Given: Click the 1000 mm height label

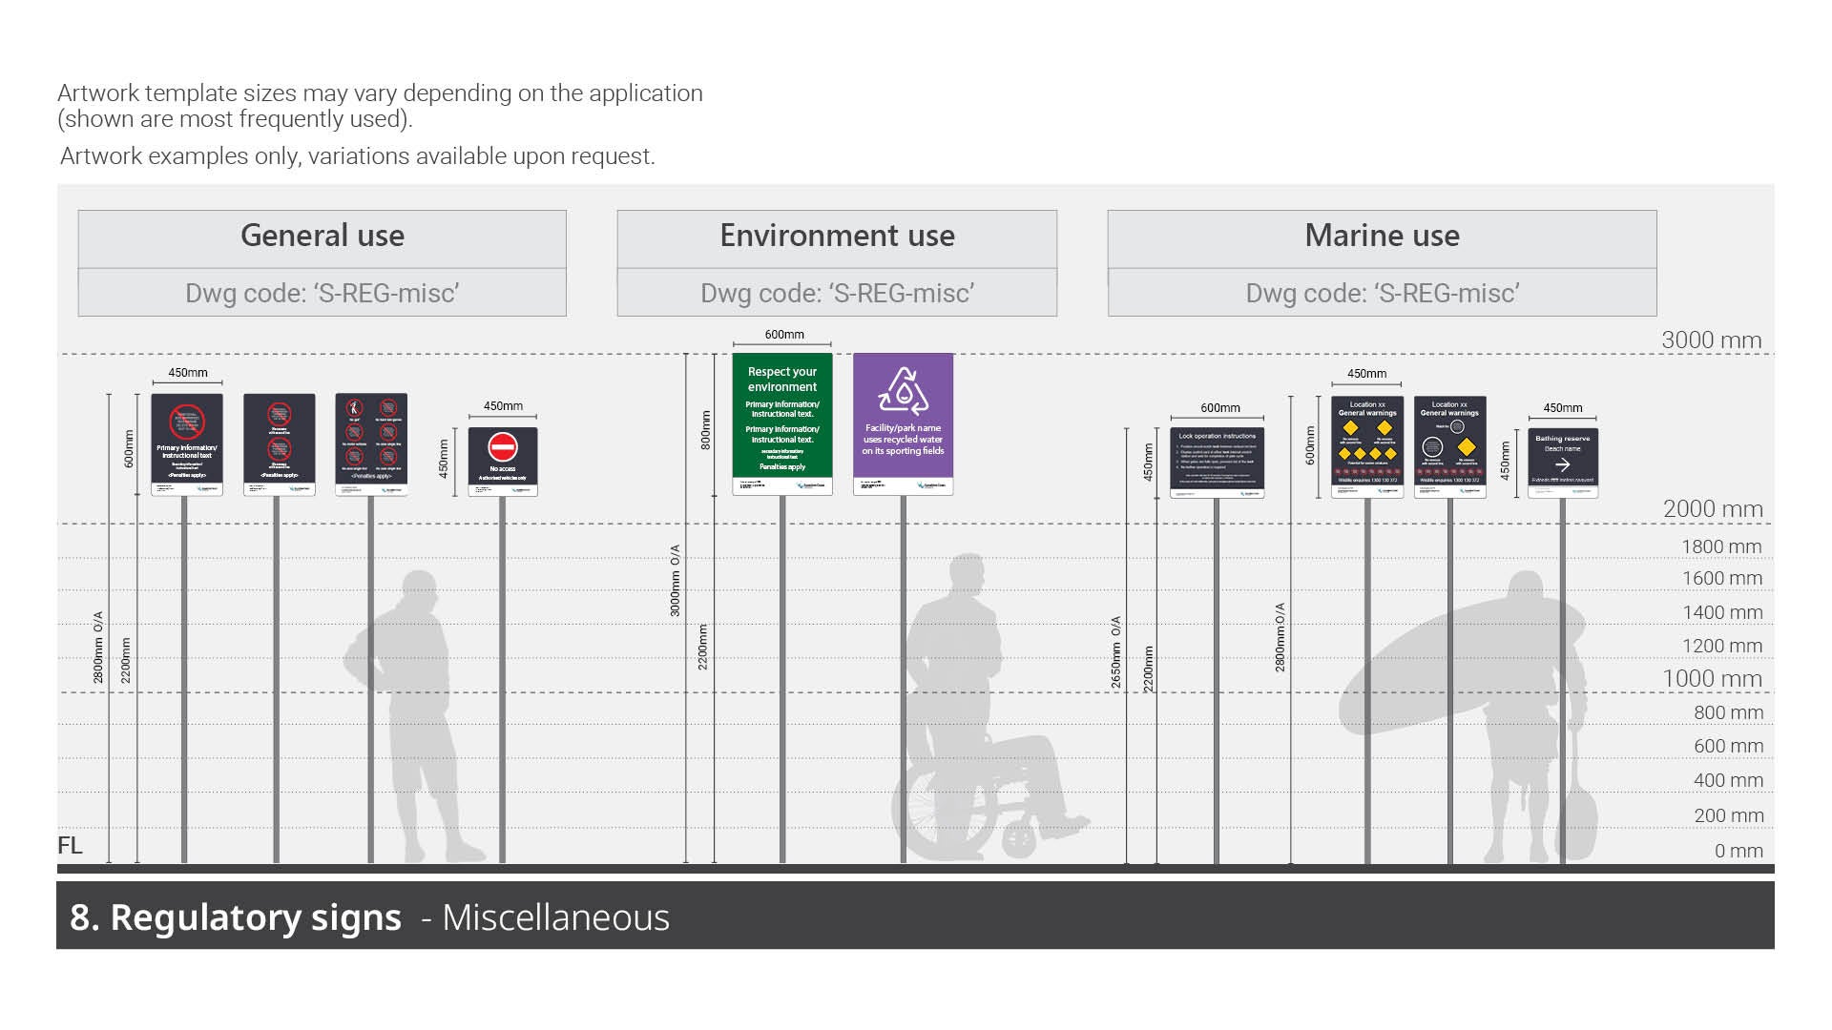Looking at the screenshot, I should 1712,679.
